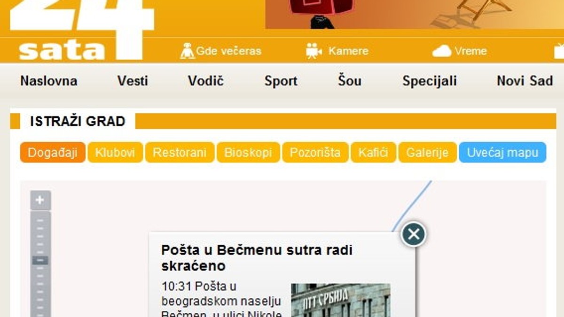The width and height of the screenshot is (564, 317).
Task: Show Bioskopi on the map
Action: pyautogui.click(x=248, y=153)
